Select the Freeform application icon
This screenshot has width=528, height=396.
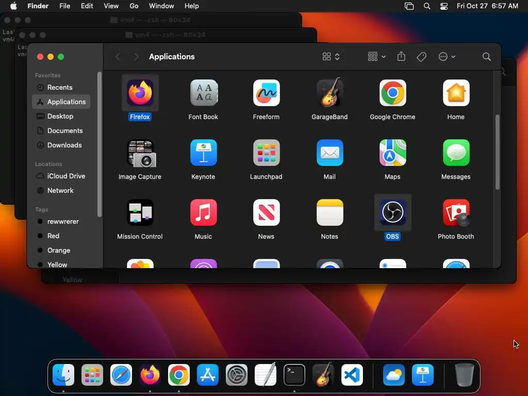click(267, 93)
